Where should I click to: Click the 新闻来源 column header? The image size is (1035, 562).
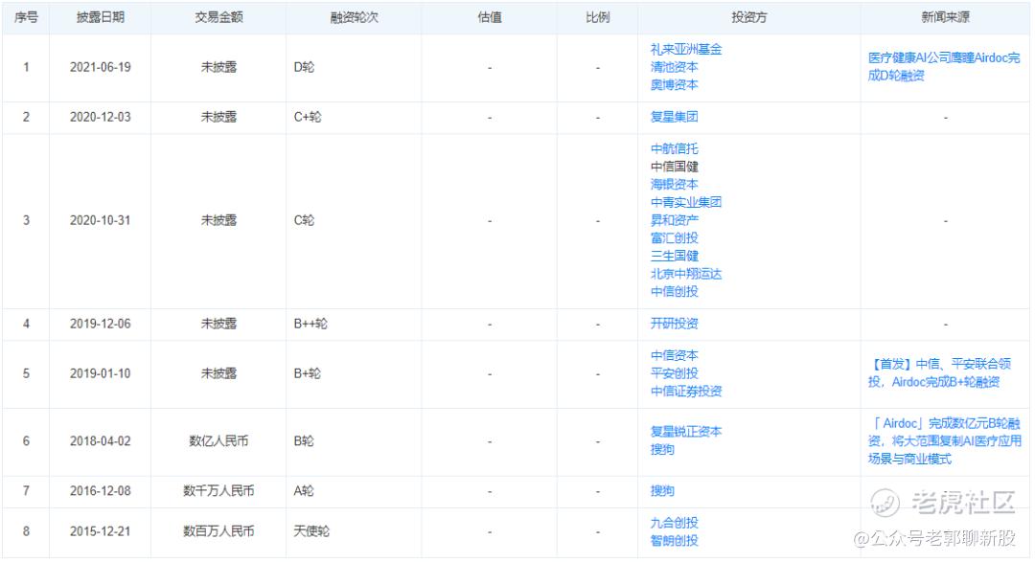[x=945, y=18]
